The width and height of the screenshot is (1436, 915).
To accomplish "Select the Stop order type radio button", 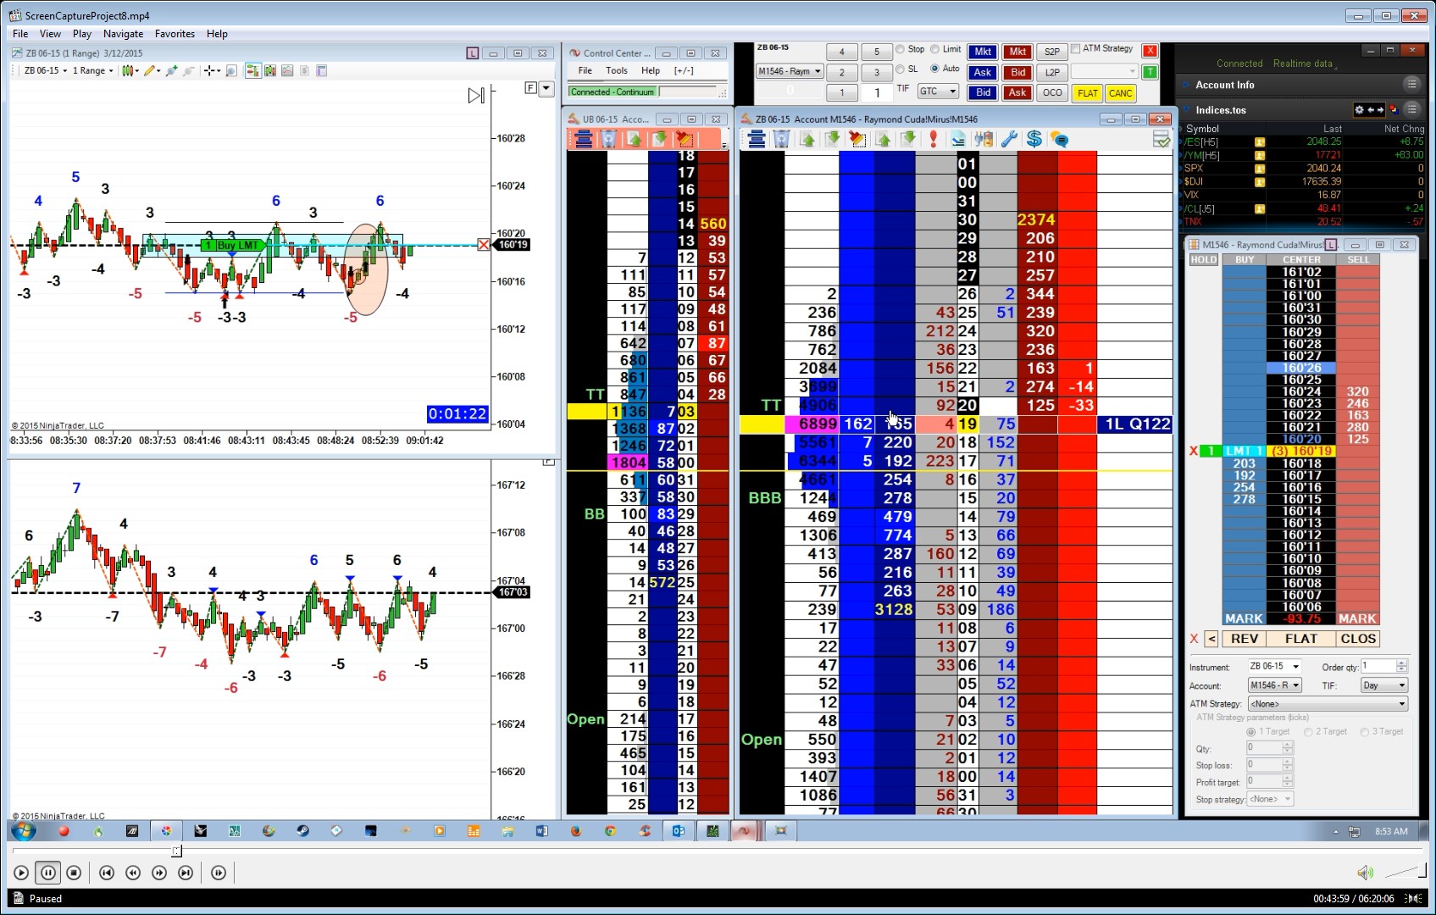I will click(900, 49).
